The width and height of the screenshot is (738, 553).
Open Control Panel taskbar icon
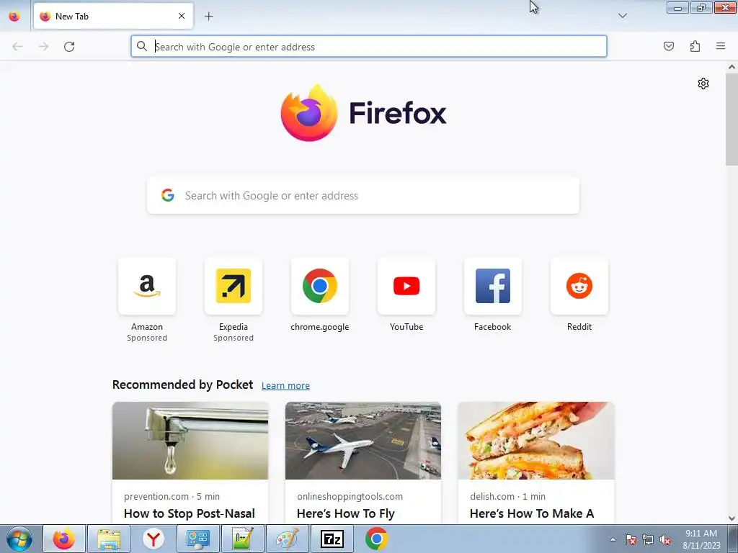(x=197, y=539)
